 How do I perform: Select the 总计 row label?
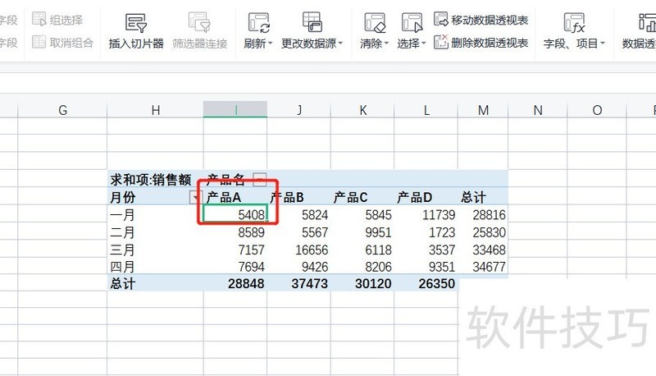tap(155, 283)
